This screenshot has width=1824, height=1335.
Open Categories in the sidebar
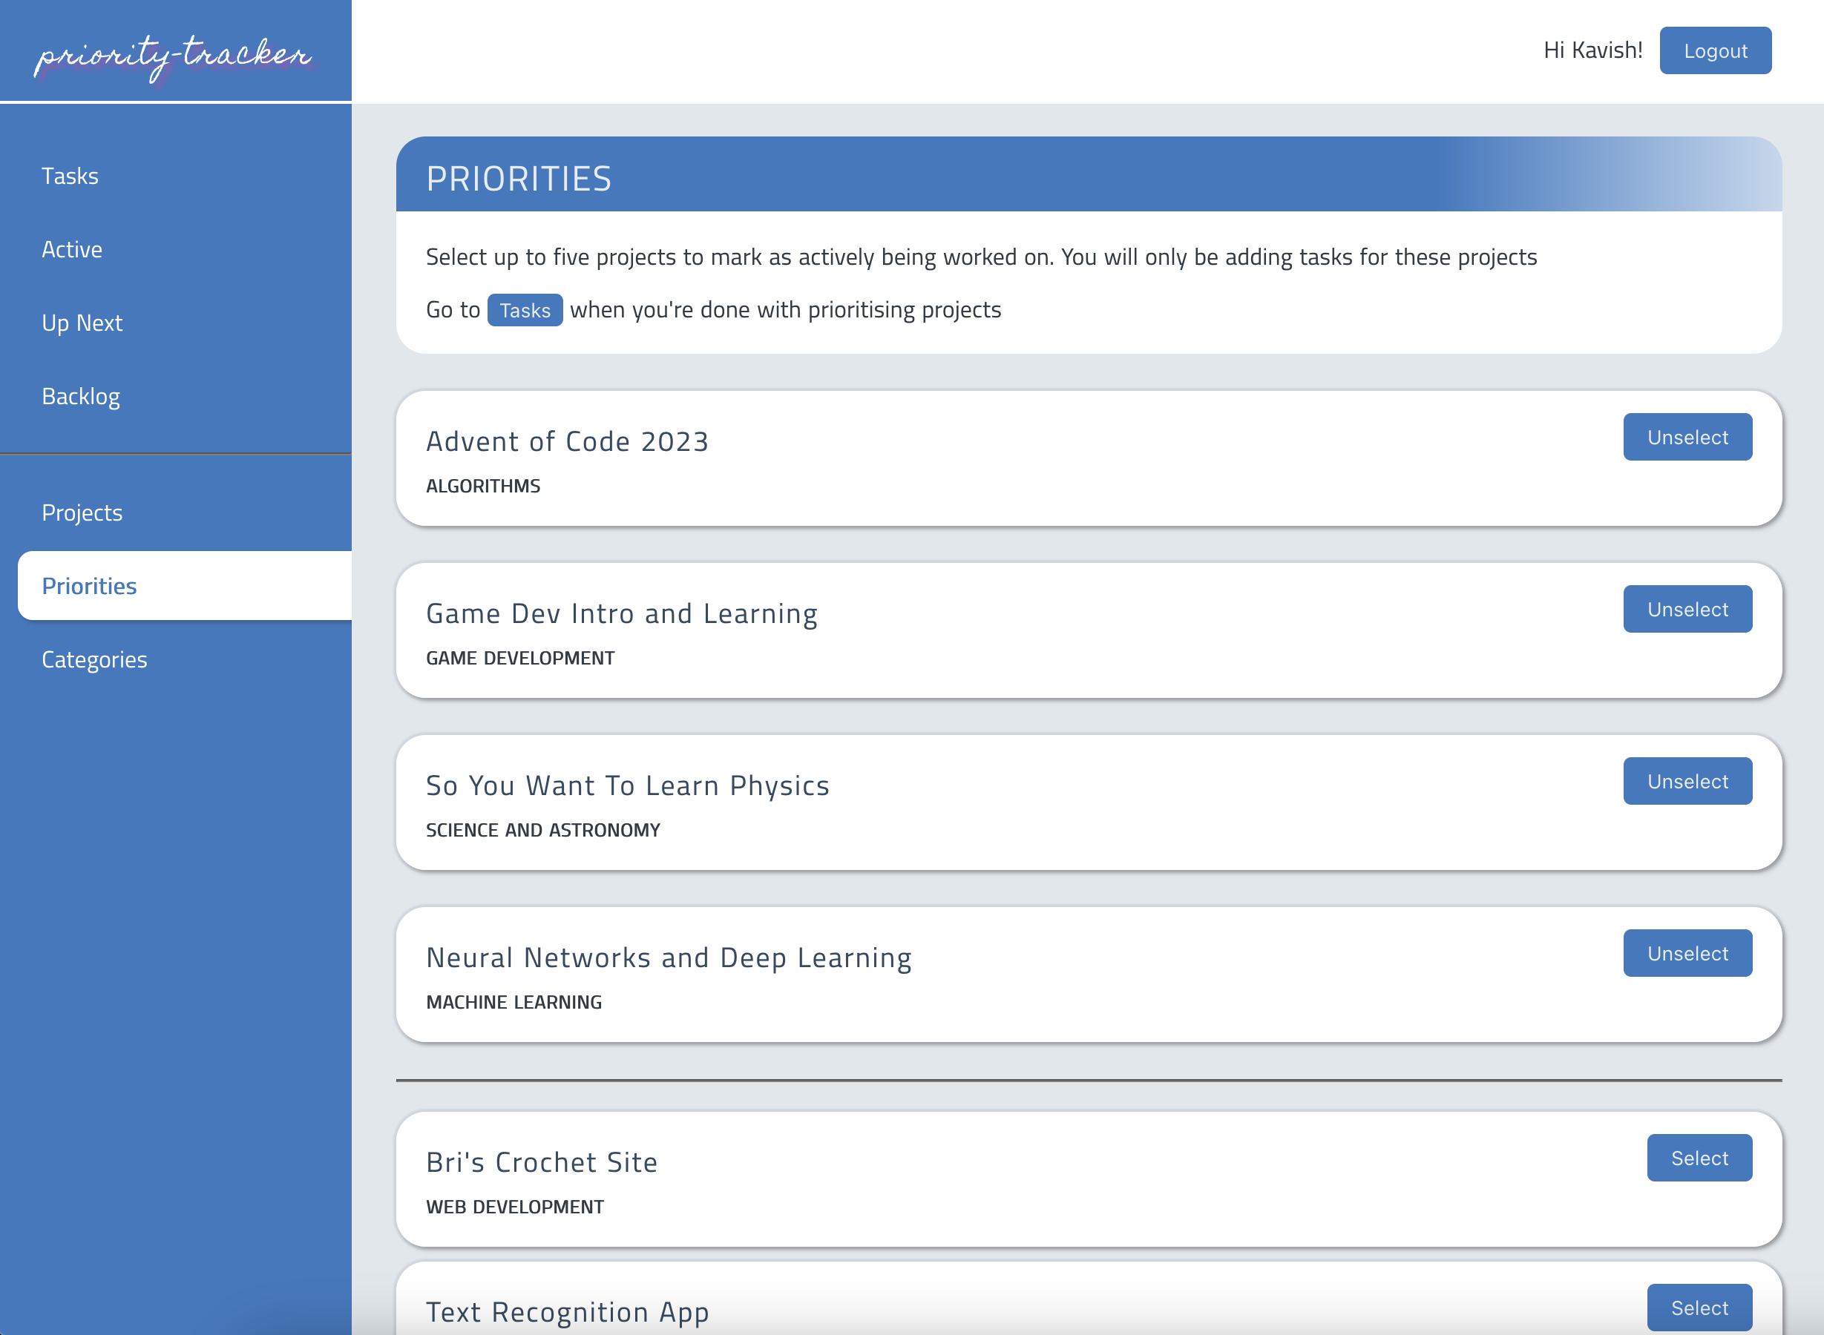click(x=94, y=660)
